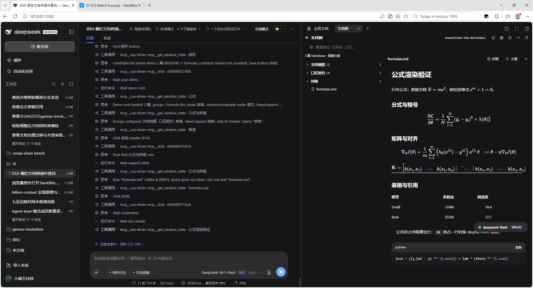
Task: Stop the running generation
Action: click(281, 272)
